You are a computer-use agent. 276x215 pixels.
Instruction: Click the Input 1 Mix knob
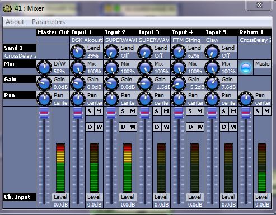click(78, 68)
